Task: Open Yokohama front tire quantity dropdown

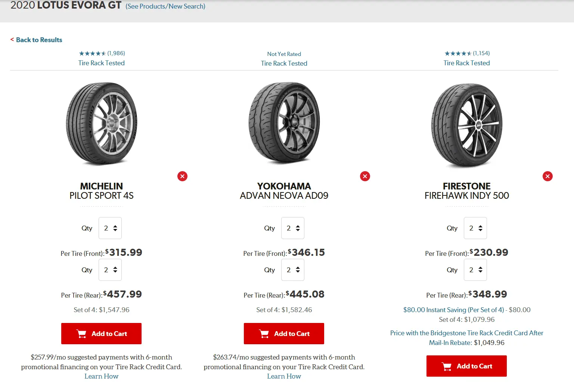Action: coord(293,228)
